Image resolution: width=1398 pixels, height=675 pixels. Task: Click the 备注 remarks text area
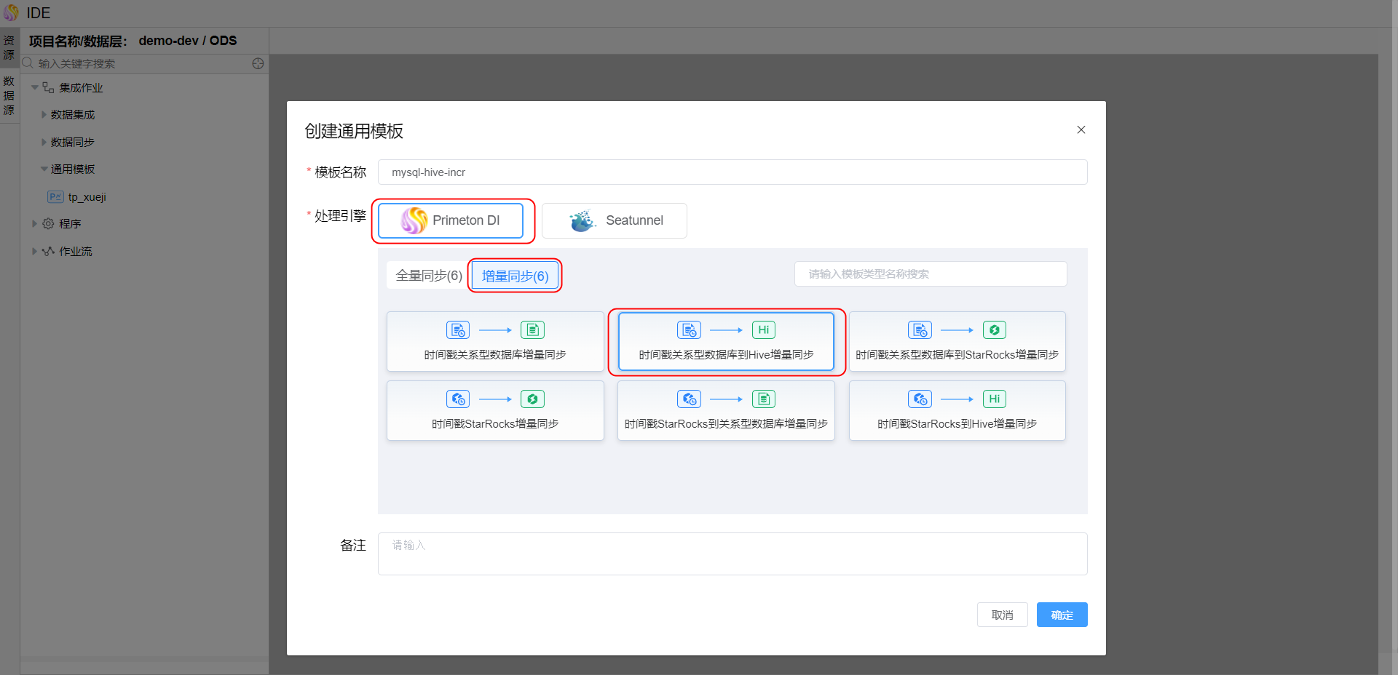(732, 554)
